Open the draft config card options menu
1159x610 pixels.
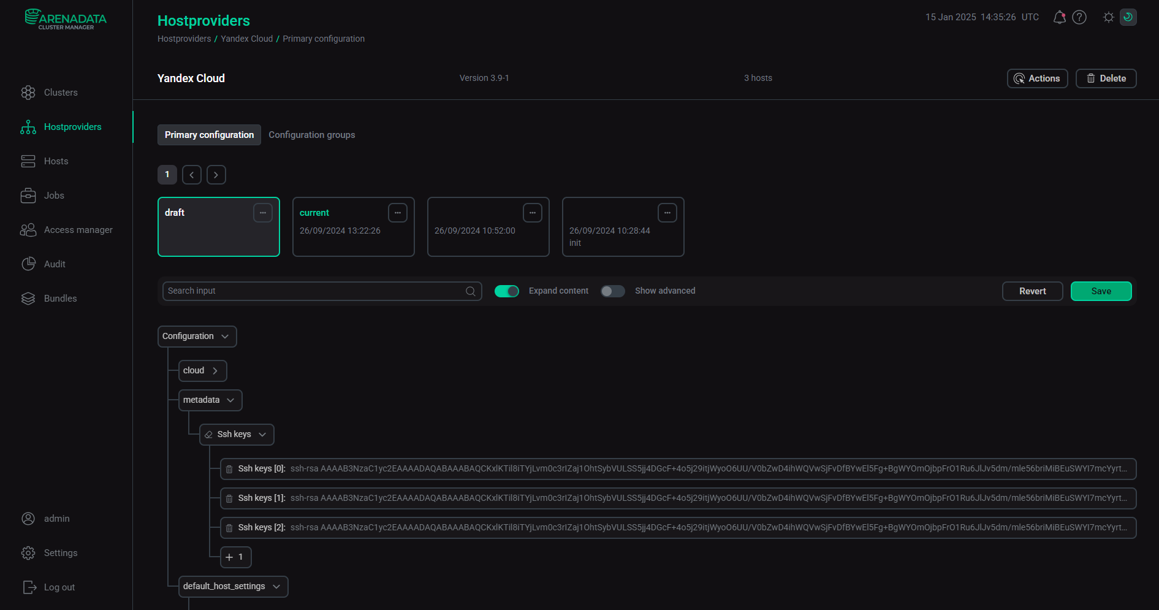263,213
